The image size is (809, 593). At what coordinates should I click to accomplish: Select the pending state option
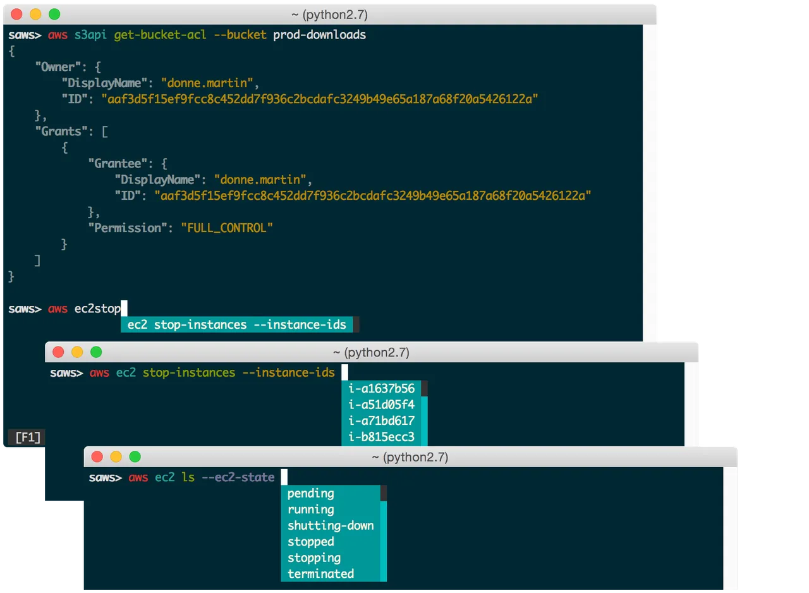click(330, 493)
